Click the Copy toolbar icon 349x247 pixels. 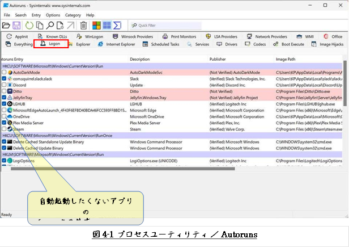click(x=40, y=26)
